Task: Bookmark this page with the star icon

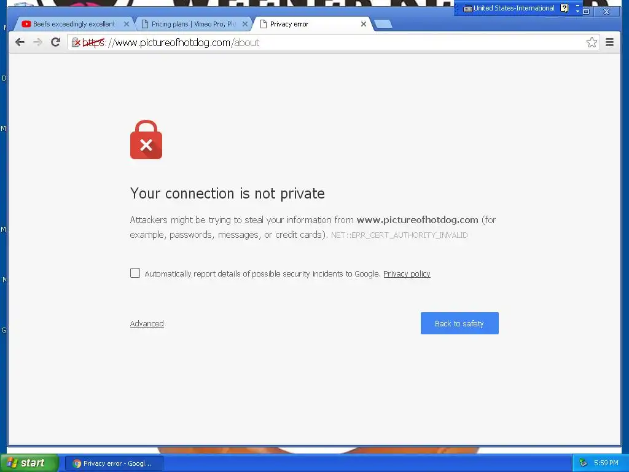Action: [592, 42]
